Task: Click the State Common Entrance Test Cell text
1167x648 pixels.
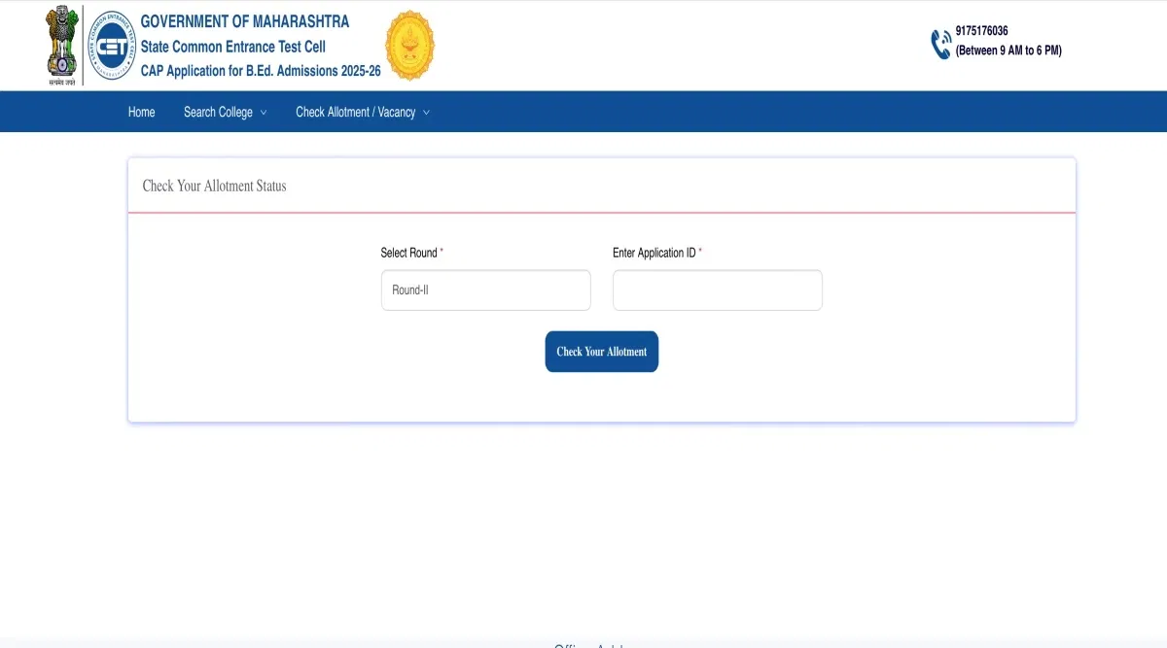Action: (x=233, y=47)
